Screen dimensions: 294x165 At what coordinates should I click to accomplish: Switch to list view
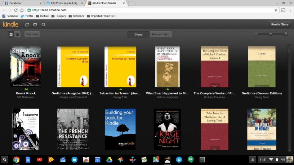[x=17, y=34]
